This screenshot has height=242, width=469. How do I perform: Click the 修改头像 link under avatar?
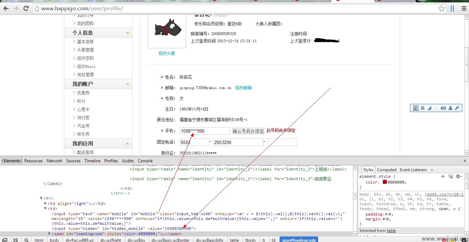[167, 53]
